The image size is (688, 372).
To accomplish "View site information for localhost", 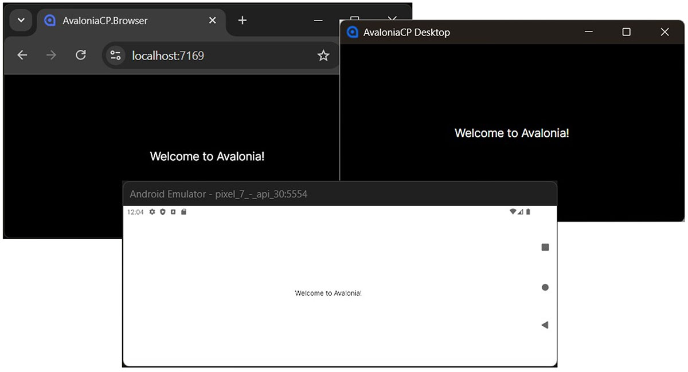I will pos(116,56).
